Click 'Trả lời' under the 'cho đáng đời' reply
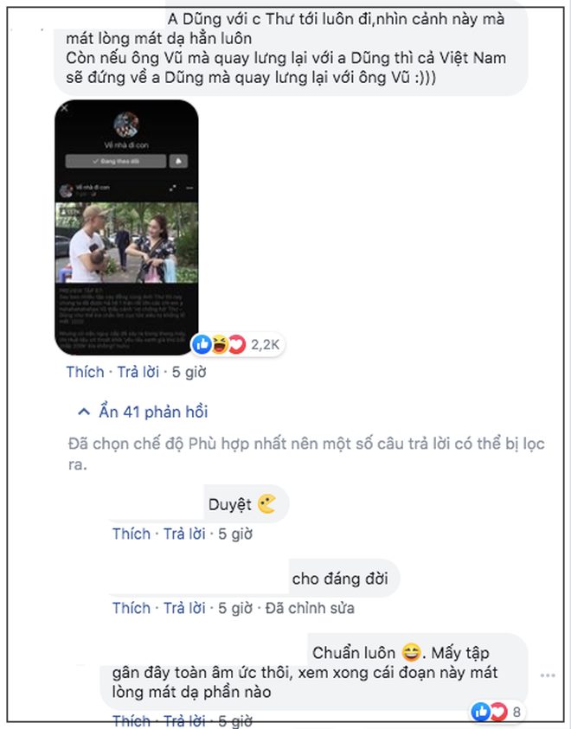This screenshot has width=571, height=729. tap(184, 608)
